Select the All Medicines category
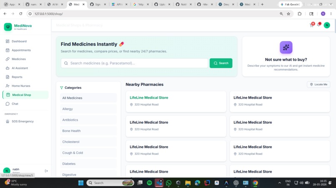 [88, 98]
